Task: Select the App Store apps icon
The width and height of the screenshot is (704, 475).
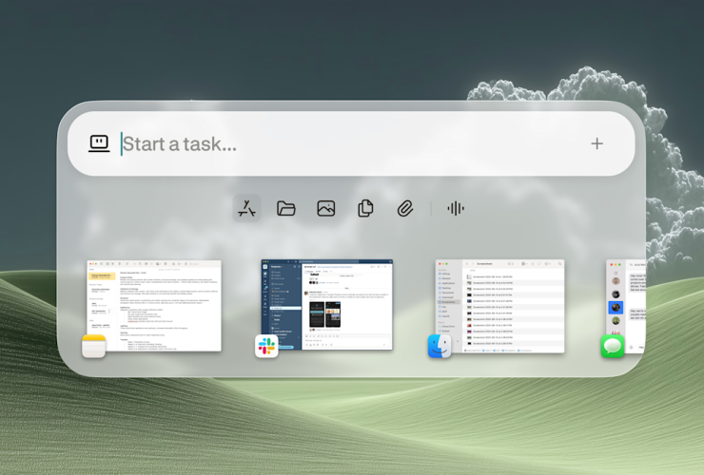Action: 246,208
